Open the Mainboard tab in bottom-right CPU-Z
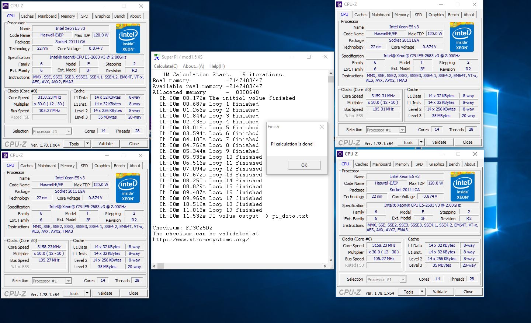 (x=382, y=164)
